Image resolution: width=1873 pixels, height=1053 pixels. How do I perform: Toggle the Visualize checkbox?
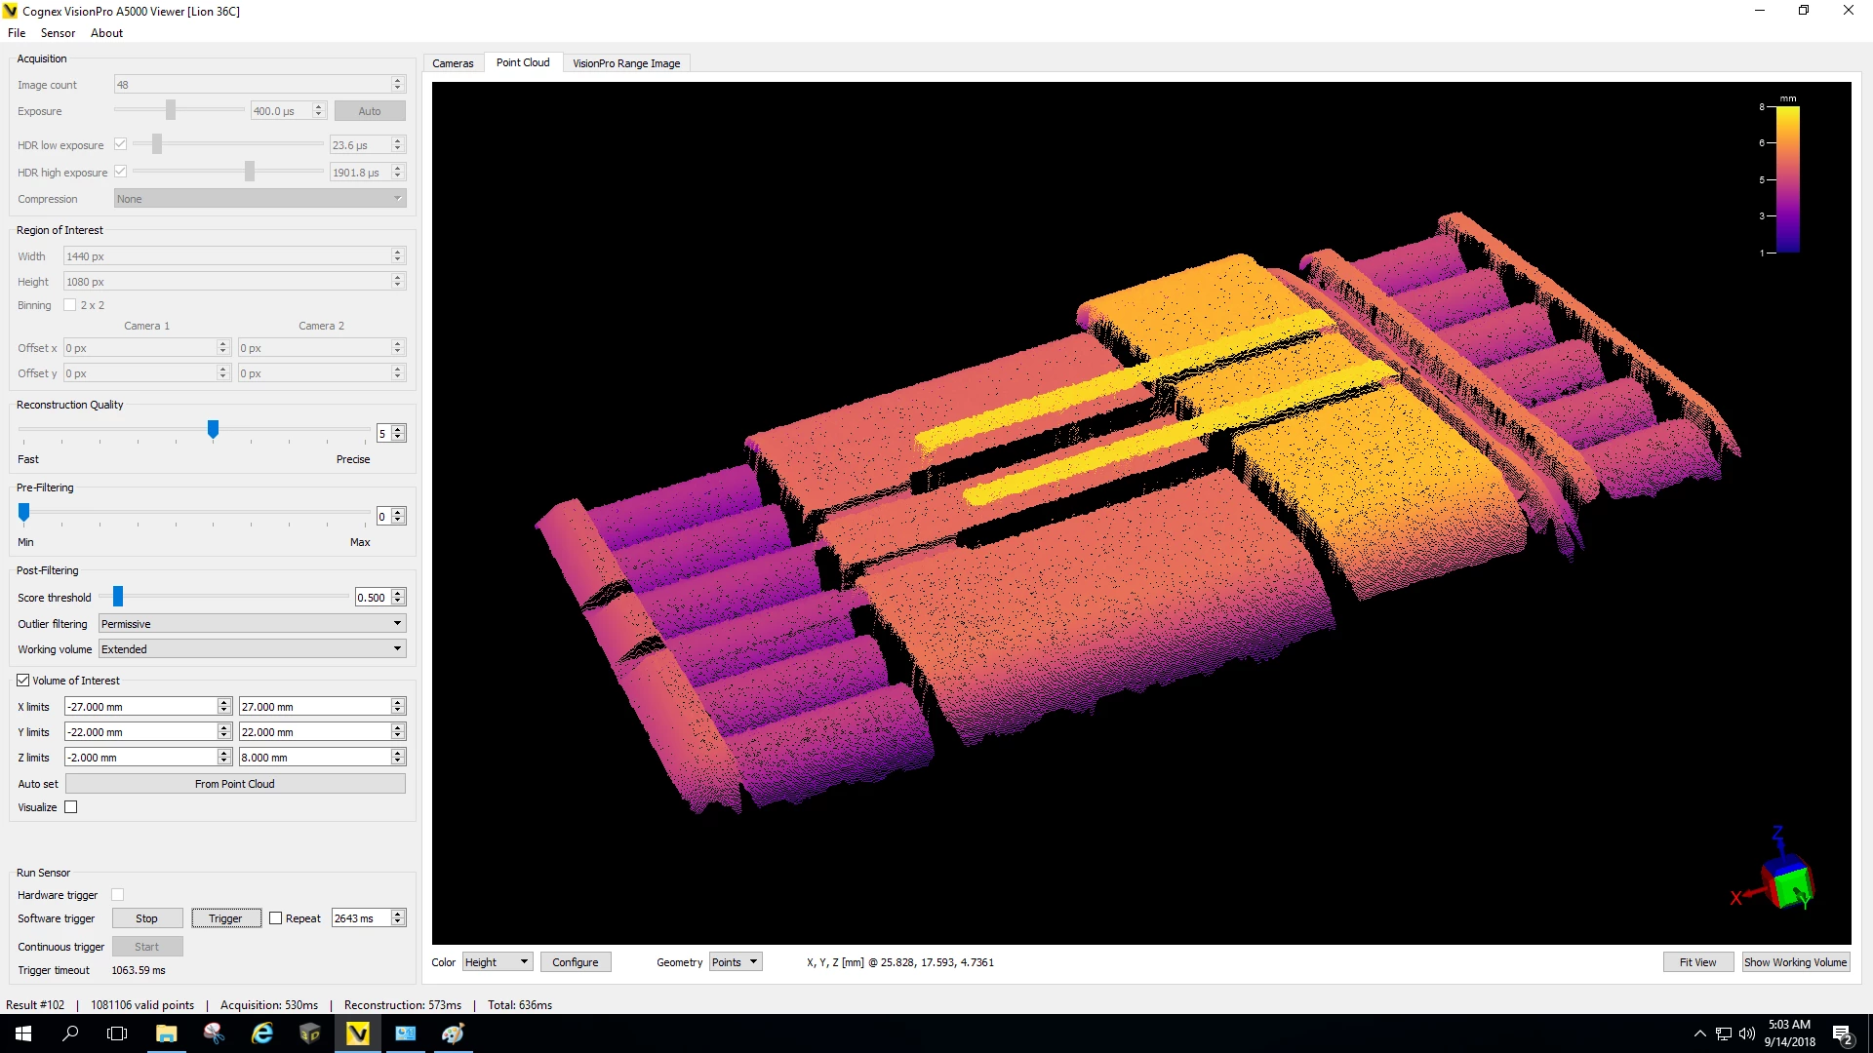tap(71, 806)
